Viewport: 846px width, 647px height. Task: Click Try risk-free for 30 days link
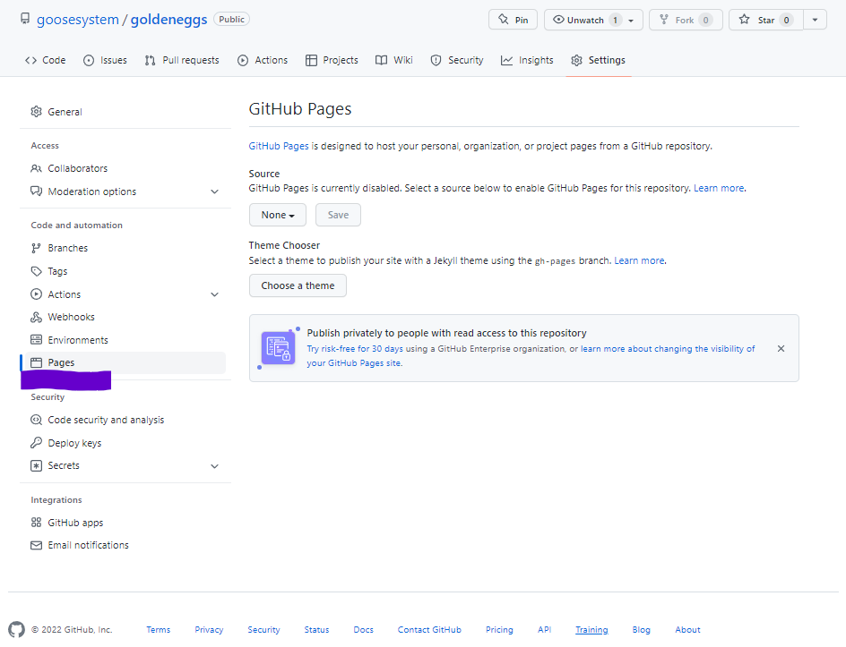[355, 349]
